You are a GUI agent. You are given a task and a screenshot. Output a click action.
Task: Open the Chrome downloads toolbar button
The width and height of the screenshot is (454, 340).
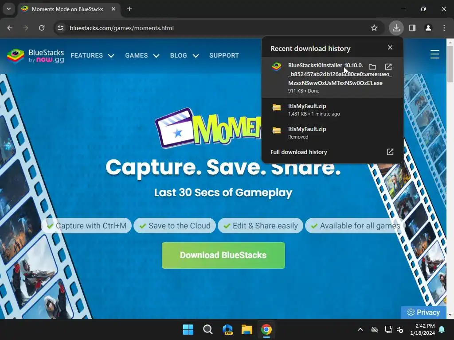point(396,28)
